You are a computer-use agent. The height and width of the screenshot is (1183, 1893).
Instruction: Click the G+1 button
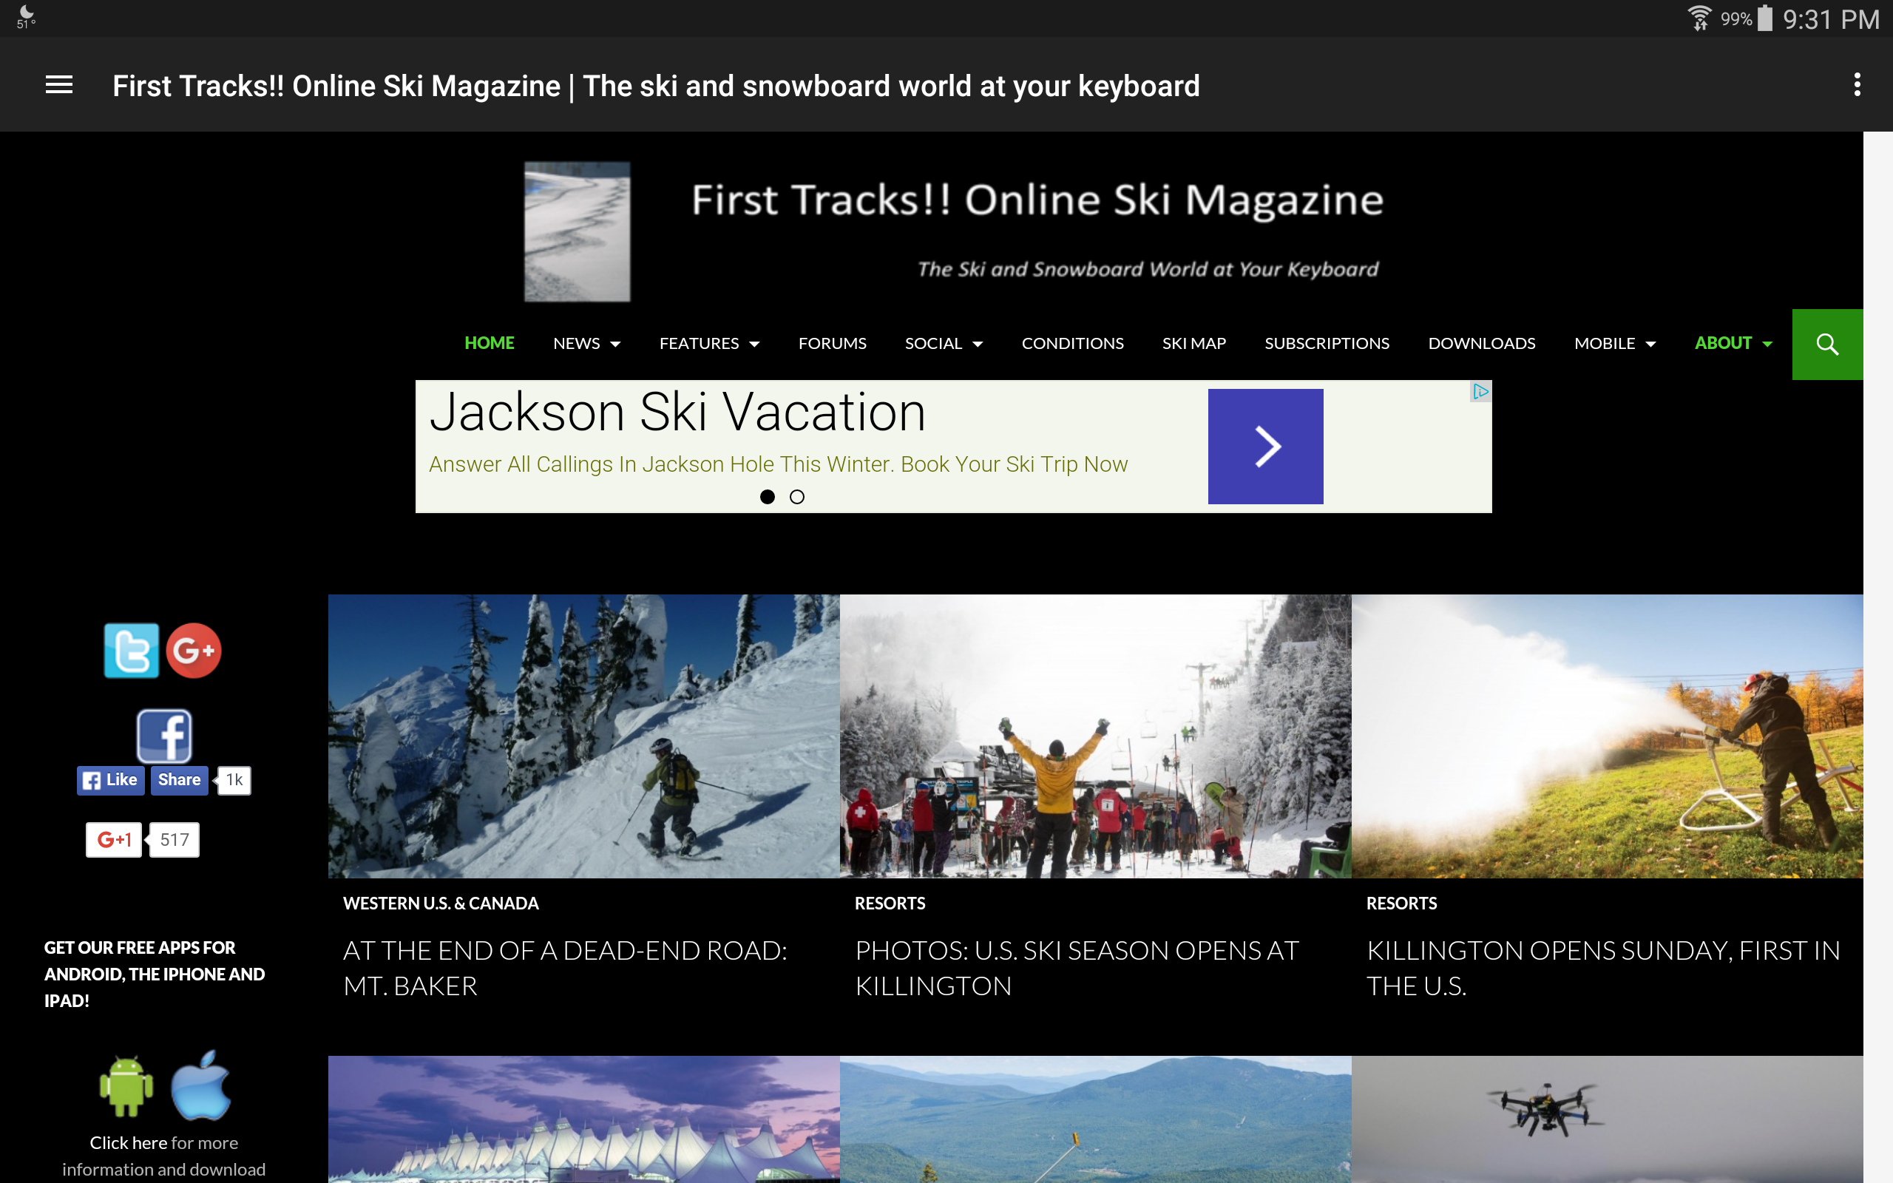pos(114,839)
